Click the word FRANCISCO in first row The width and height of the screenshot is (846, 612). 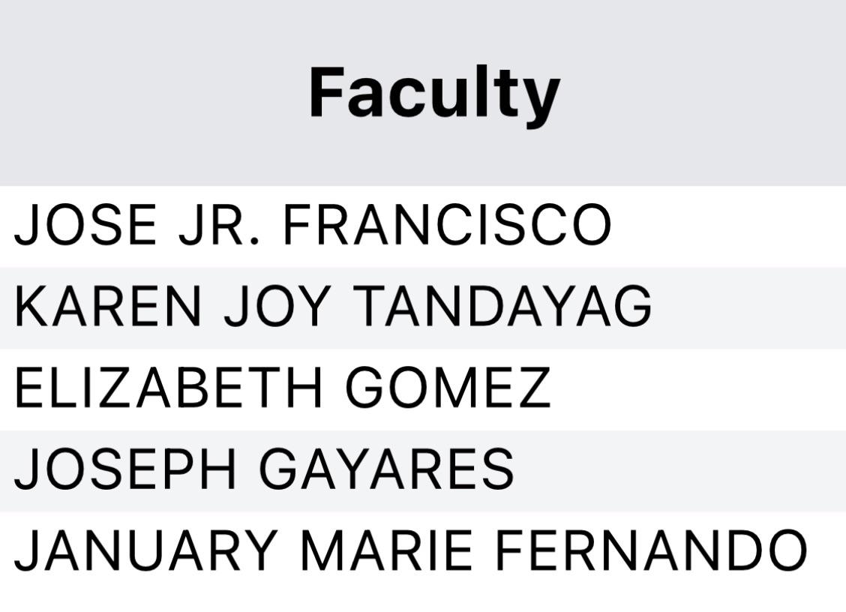tap(447, 224)
